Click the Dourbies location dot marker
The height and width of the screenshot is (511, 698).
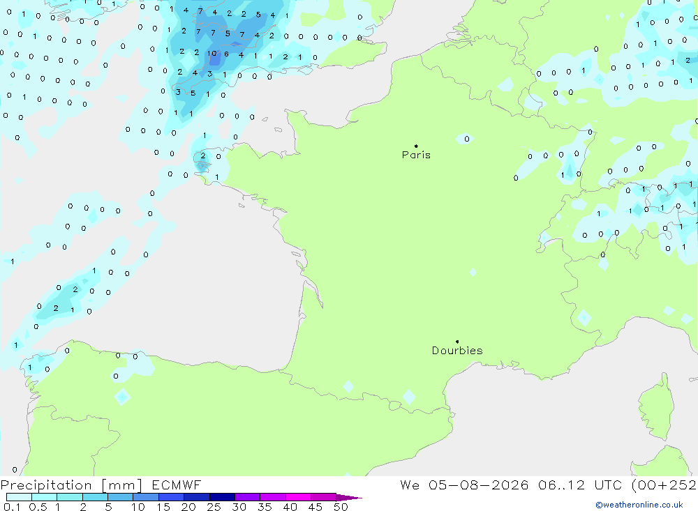click(457, 342)
